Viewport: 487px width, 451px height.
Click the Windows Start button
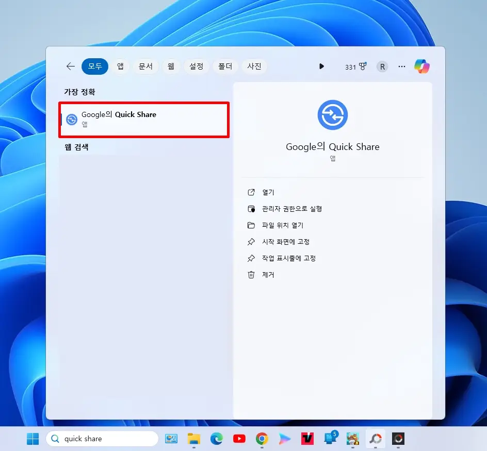click(x=33, y=439)
